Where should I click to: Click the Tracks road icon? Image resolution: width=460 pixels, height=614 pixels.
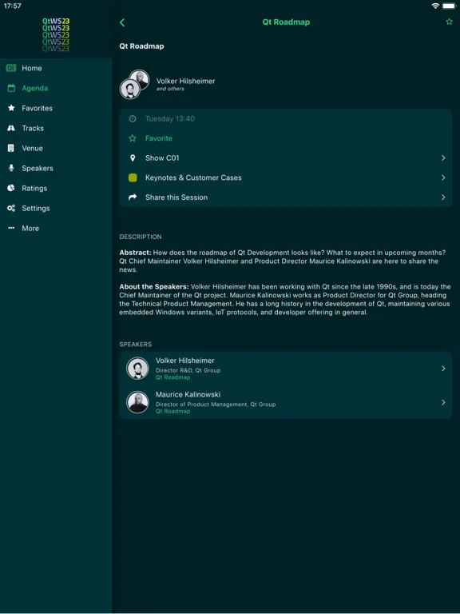(x=11, y=128)
